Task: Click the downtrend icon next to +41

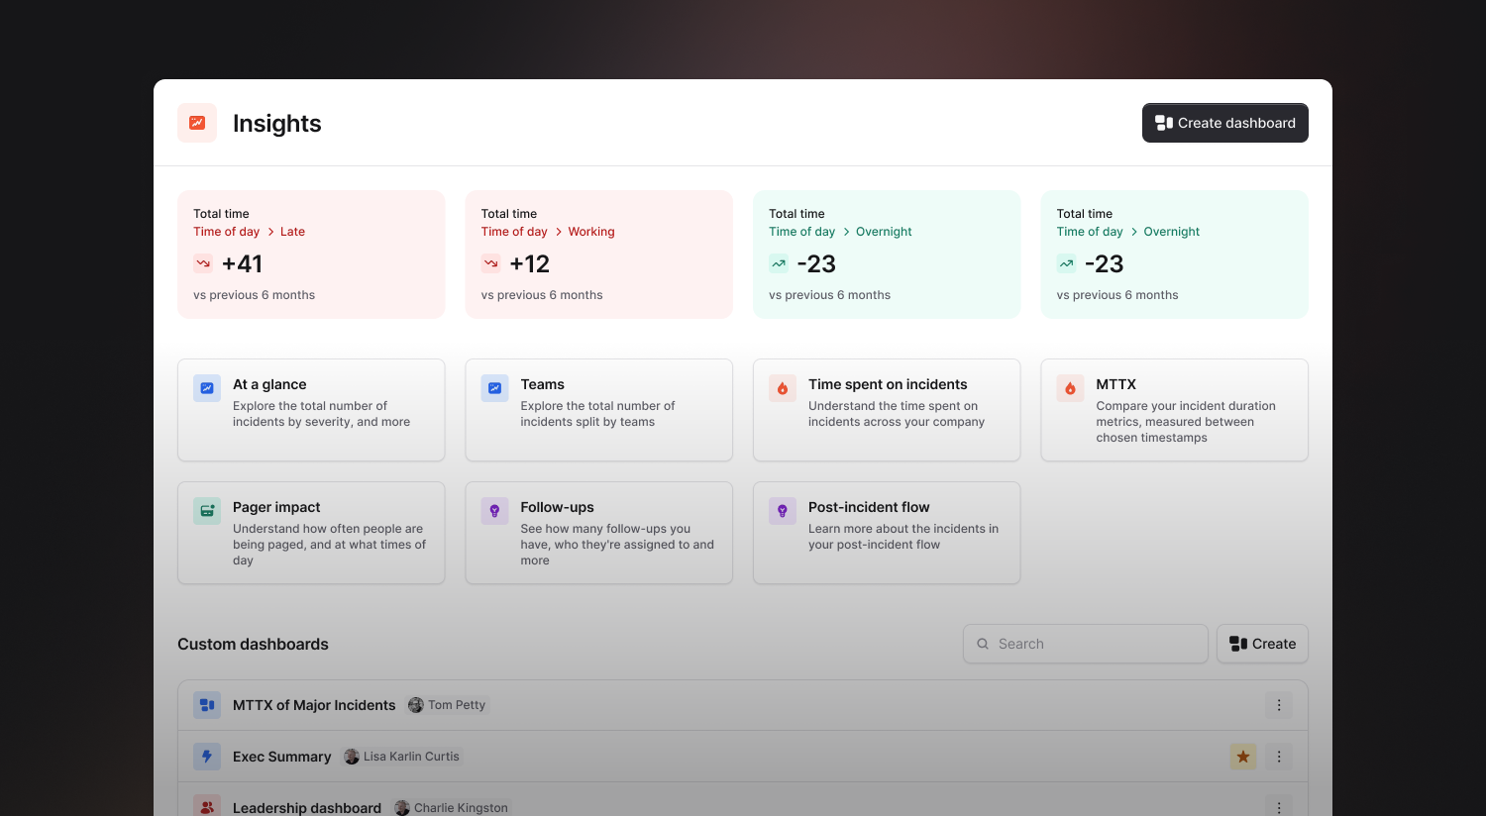Action: 202,263
